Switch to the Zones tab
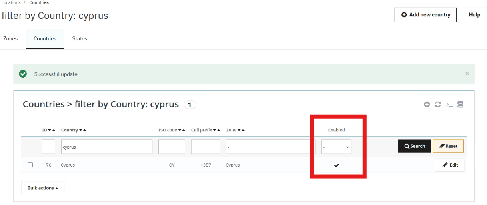Screen dimensions: 487x205 (x=10, y=39)
